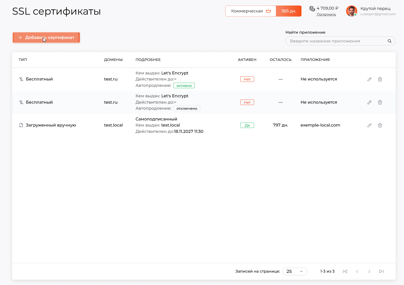Click the 365 дн. badge
The image size is (404, 285).
(289, 11)
